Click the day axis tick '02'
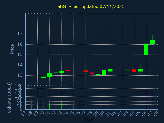The height and width of the screenshot is (123, 164). (x=120, y=114)
